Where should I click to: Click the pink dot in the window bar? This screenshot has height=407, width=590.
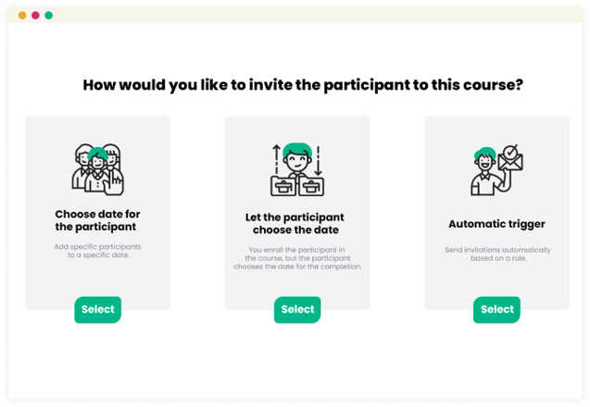(x=35, y=16)
